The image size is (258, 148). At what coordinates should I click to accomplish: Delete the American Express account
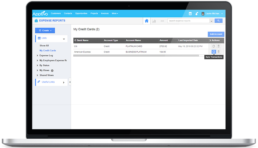click(218, 52)
